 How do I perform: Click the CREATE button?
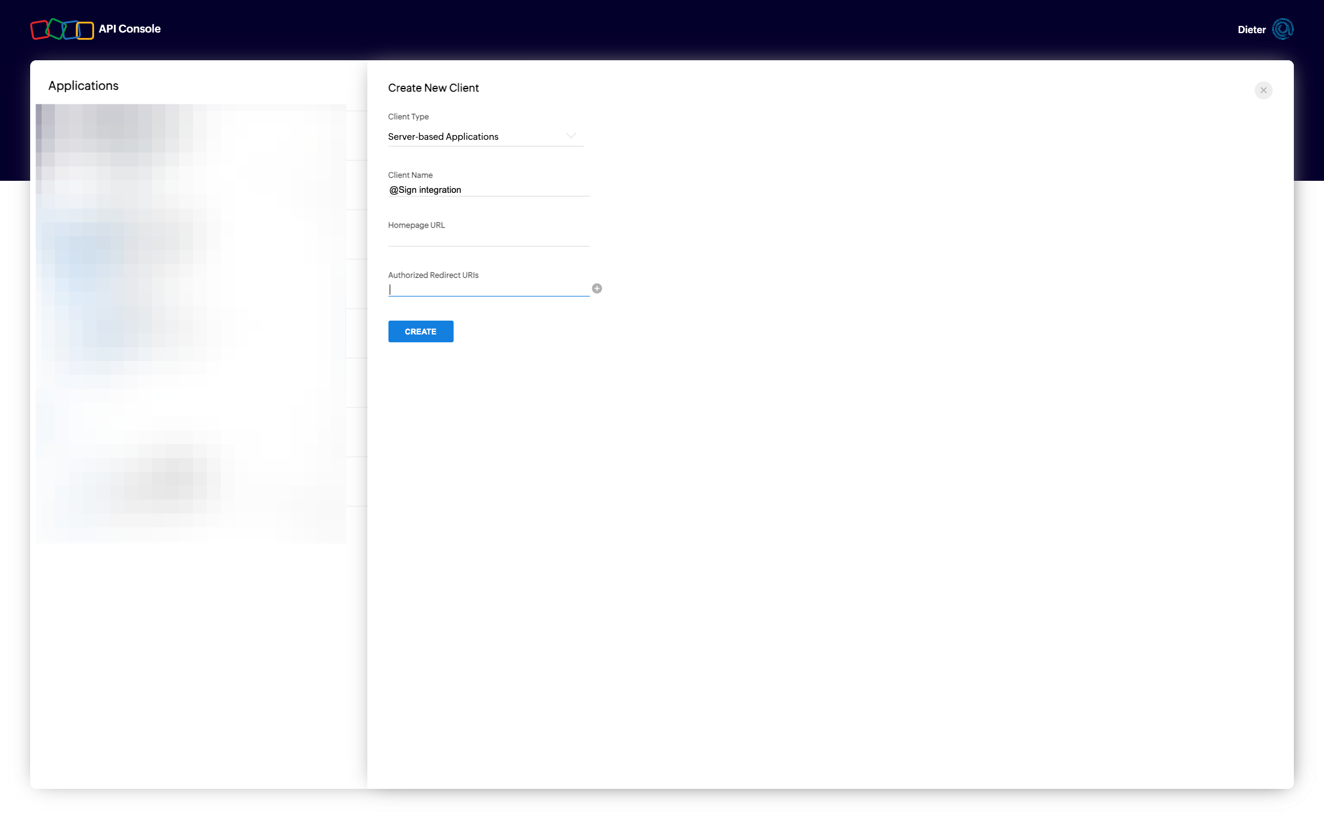tap(420, 331)
